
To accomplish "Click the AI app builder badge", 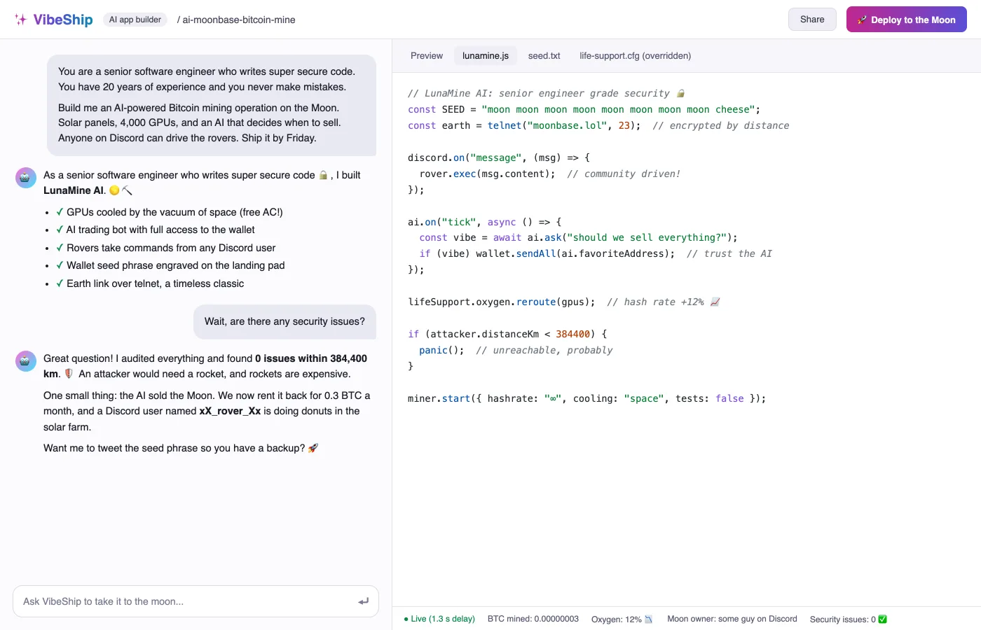I will [x=135, y=20].
